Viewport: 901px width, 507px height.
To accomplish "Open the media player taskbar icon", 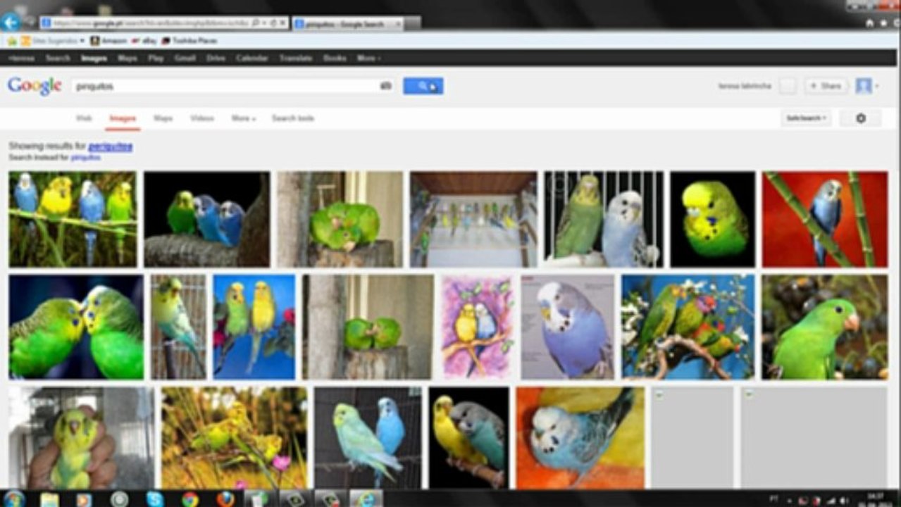I will [x=84, y=499].
